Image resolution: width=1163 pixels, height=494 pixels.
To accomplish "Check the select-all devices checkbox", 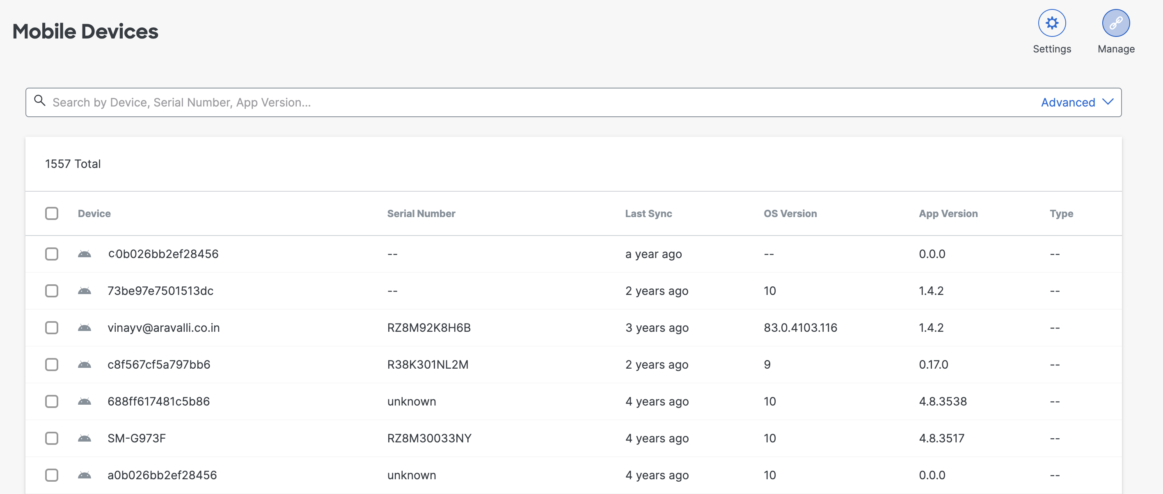I will click(x=52, y=214).
